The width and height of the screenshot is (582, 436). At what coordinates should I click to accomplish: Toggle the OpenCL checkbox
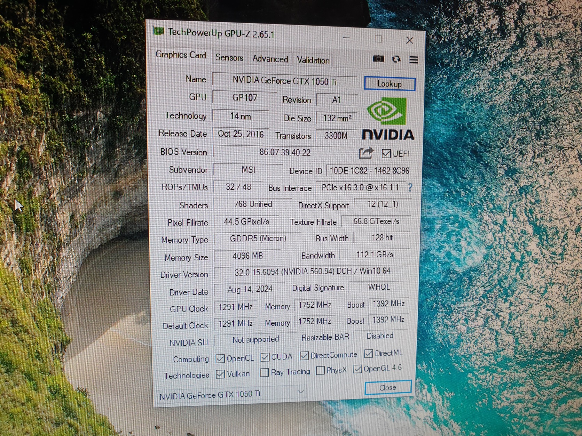220,358
